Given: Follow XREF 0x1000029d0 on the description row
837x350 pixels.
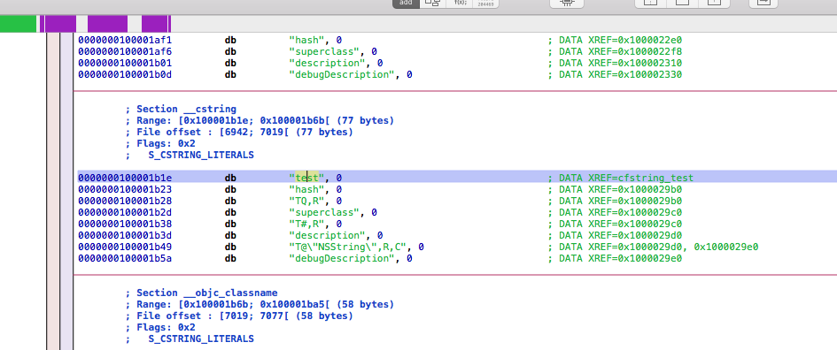Looking at the screenshot, I should [x=650, y=235].
